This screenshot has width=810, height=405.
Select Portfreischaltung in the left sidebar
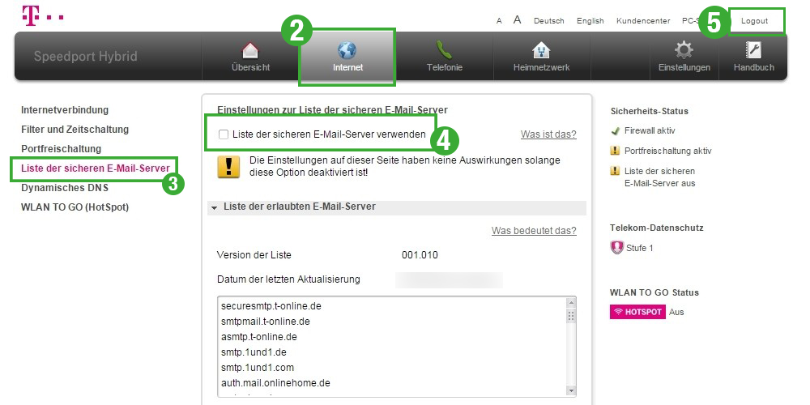point(61,149)
